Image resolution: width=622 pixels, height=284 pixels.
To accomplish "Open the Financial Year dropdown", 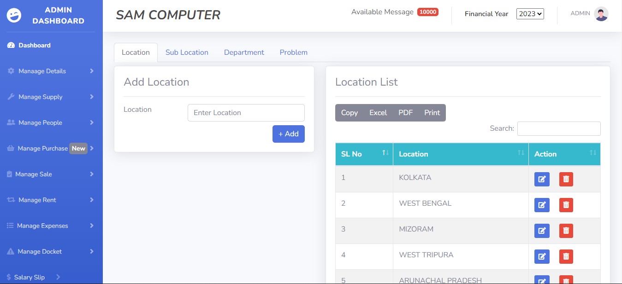I will pyautogui.click(x=530, y=14).
